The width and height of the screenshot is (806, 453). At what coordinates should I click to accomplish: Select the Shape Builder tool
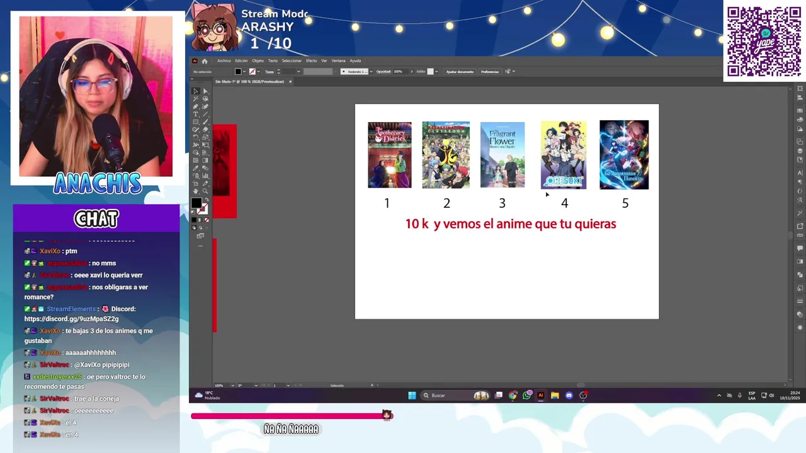[x=196, y=152]
